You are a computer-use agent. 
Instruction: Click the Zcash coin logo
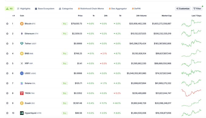[22, 103]
